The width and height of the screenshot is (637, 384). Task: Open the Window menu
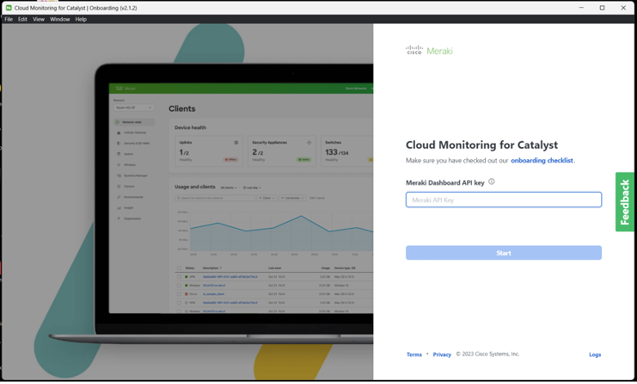60,19
